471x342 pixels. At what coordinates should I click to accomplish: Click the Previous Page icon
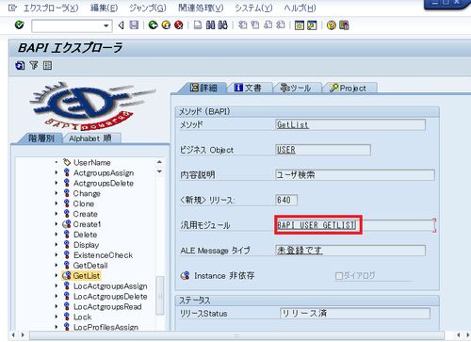coord(255,25)
